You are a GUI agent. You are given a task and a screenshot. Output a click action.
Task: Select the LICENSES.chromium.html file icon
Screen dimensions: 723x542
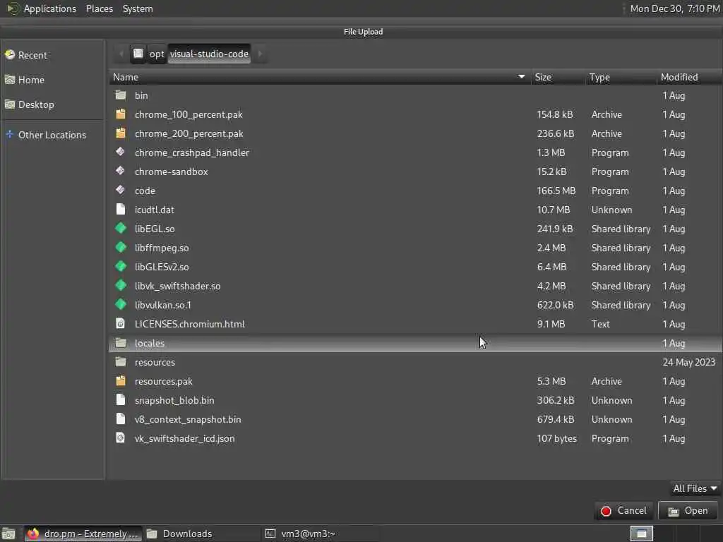pyautogui.click(x=121, y=323)
